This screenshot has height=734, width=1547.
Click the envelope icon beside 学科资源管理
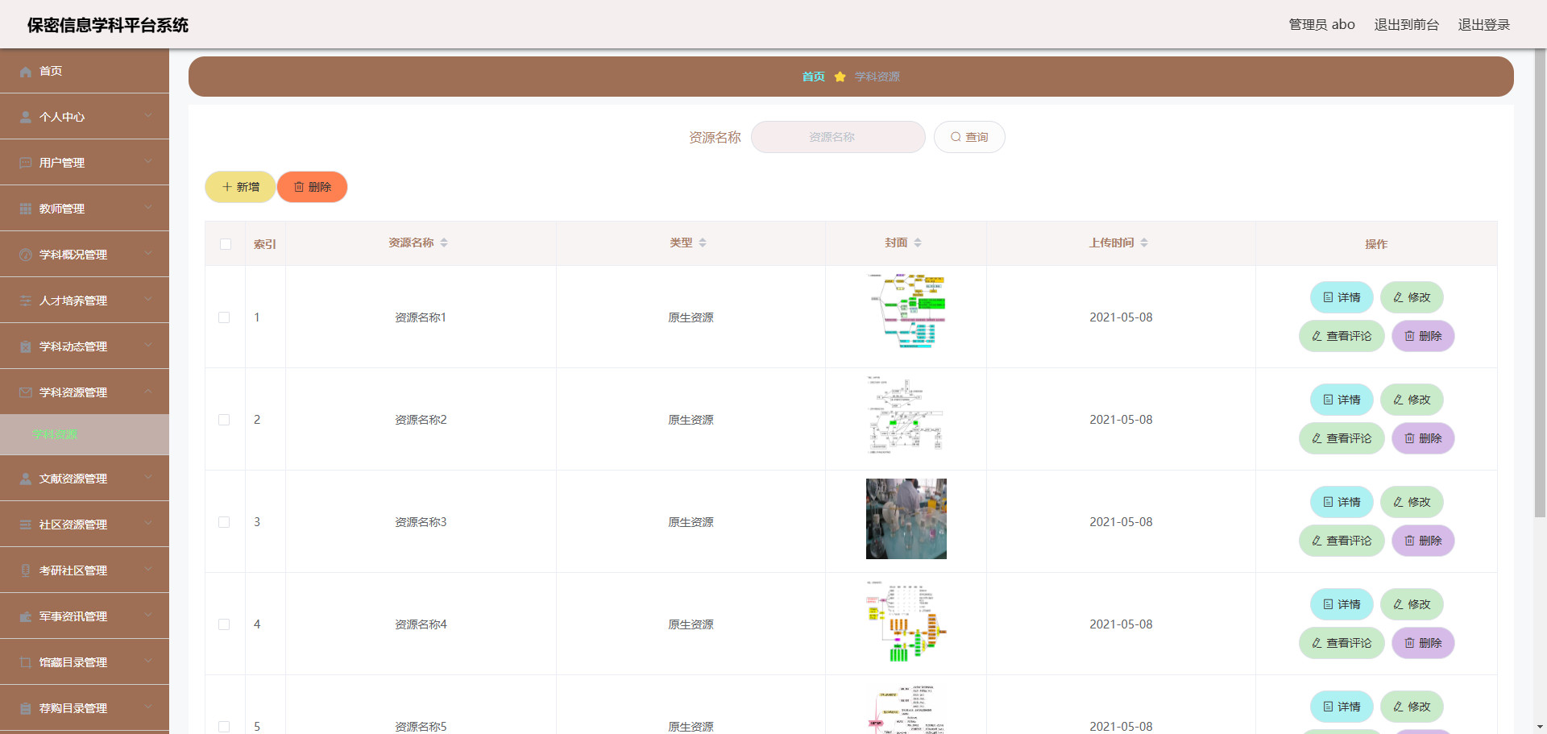(26, 393)
